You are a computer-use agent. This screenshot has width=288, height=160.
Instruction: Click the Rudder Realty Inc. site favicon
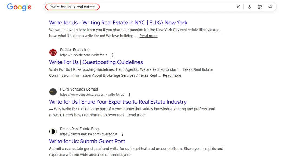[53, 52]
